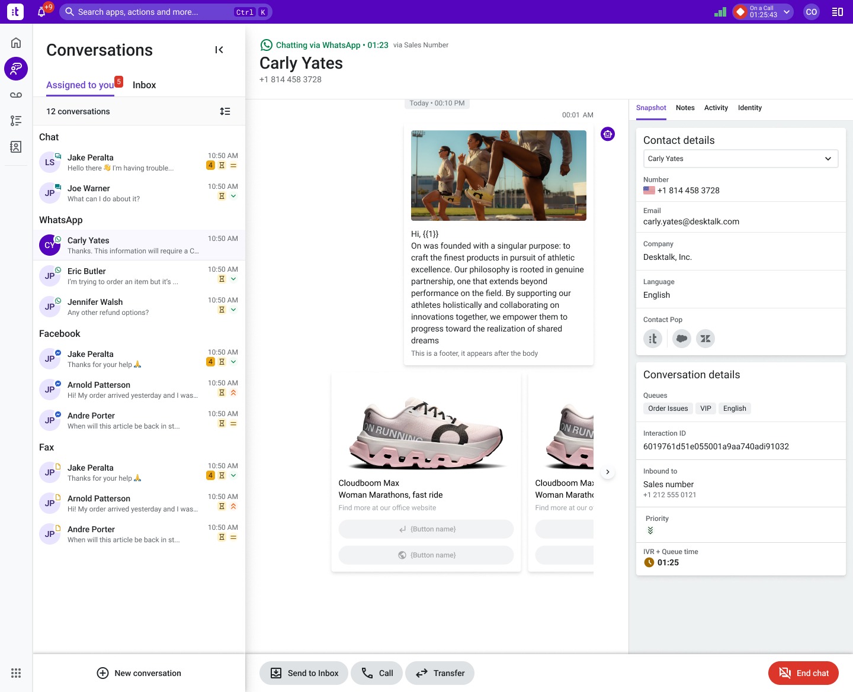Select the Order Issues queue tag

(668, 408)
